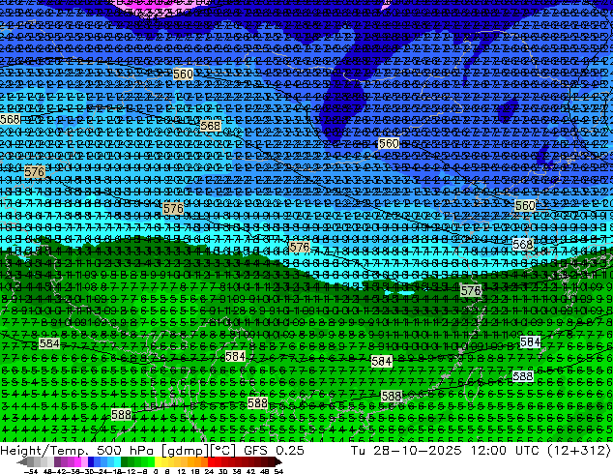Click the '-54' value on the temperature scale

[31, 471]
